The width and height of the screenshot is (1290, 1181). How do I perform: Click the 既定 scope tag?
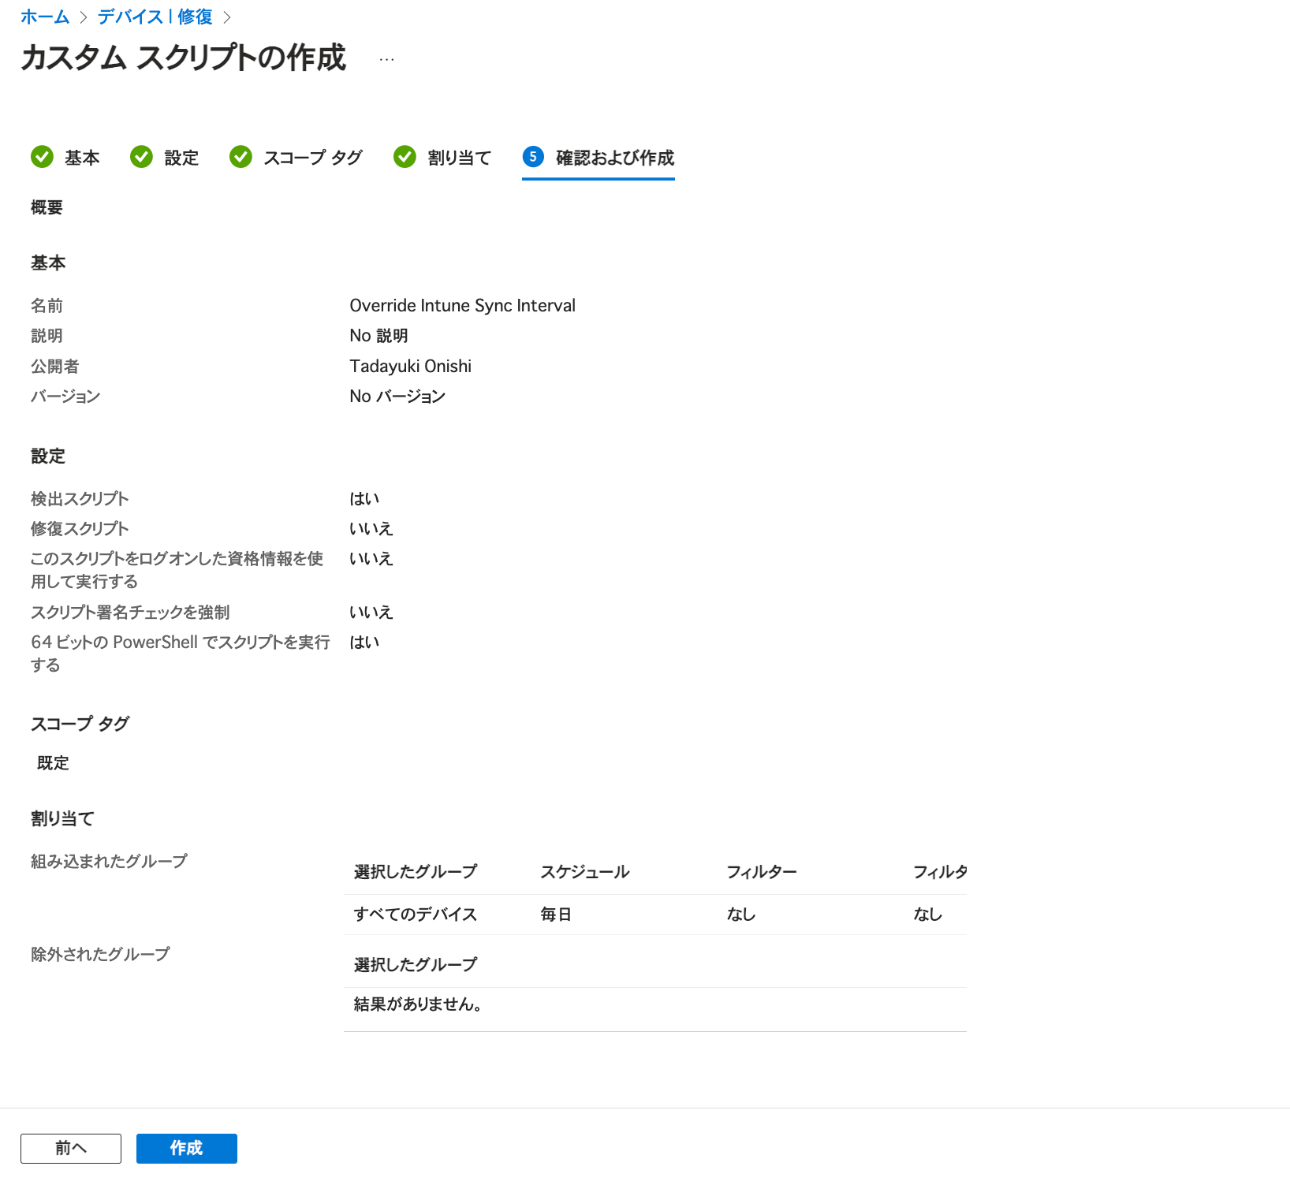pos(53,763)
